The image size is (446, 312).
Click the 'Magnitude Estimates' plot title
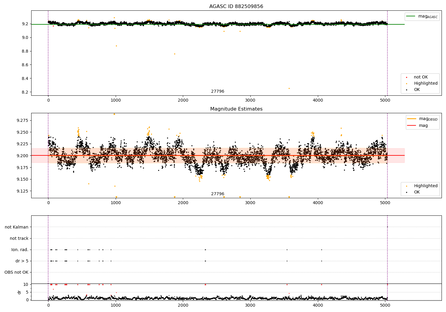[236, 109]
